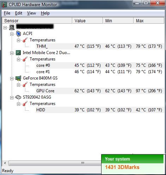Viewport: 166px width, 175px height.
Task: Open the View menu
Action: [31, 13]
